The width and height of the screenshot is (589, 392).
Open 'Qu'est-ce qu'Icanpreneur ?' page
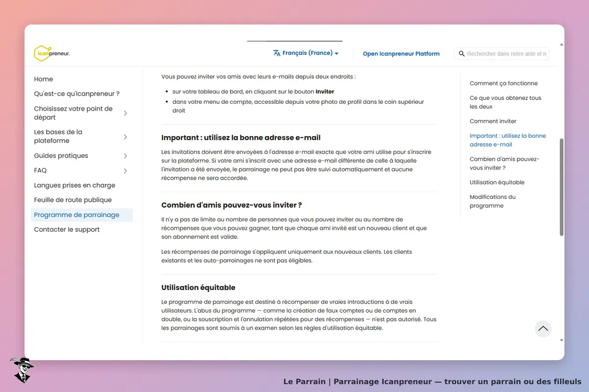[77, 94]
